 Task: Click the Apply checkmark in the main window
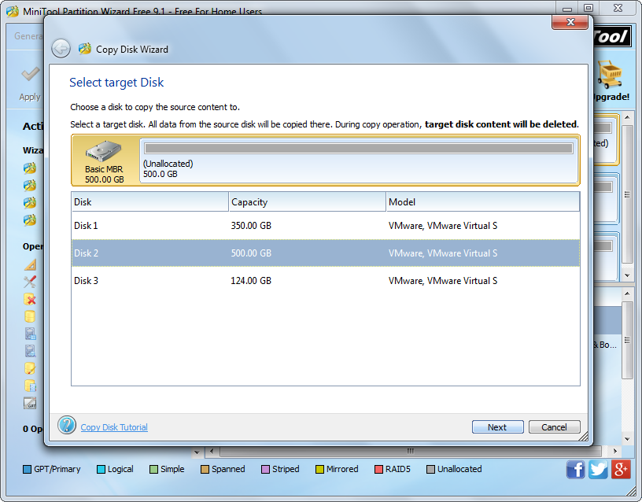pos(31,75)
